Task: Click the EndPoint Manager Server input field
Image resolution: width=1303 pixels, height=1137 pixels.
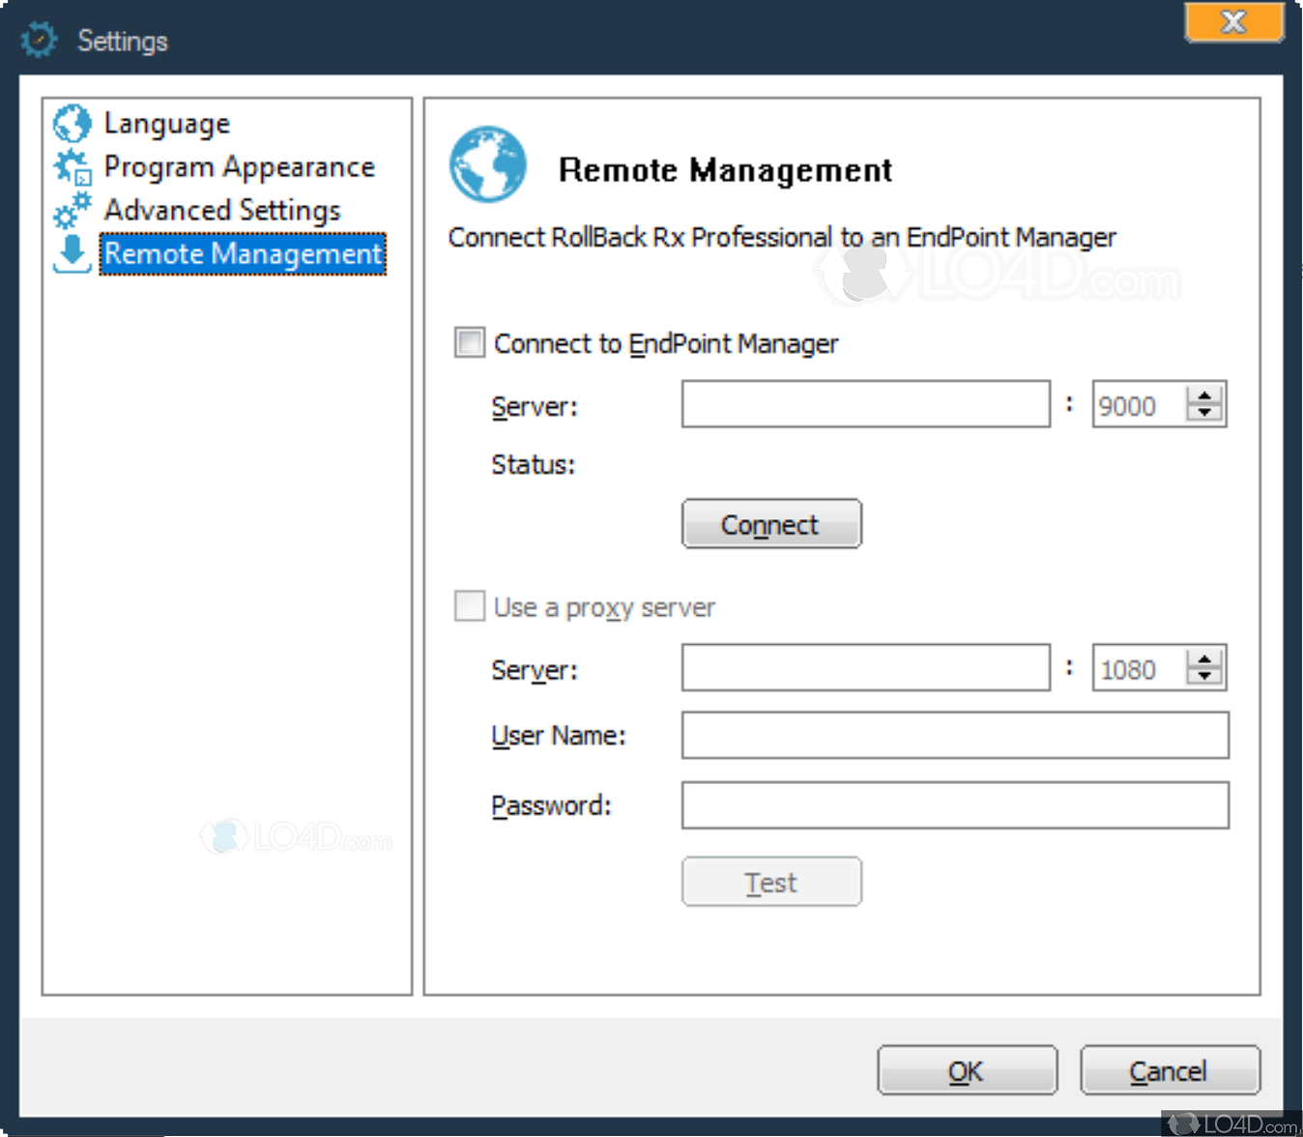Action: [x=865, y=404]
